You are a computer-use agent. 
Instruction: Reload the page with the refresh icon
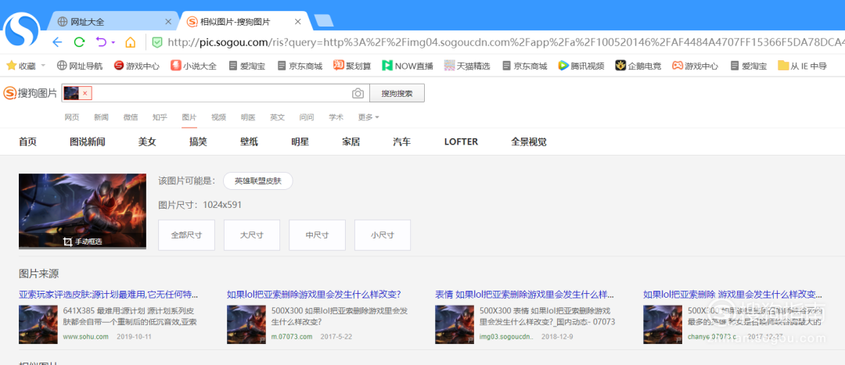click(79, 42)
